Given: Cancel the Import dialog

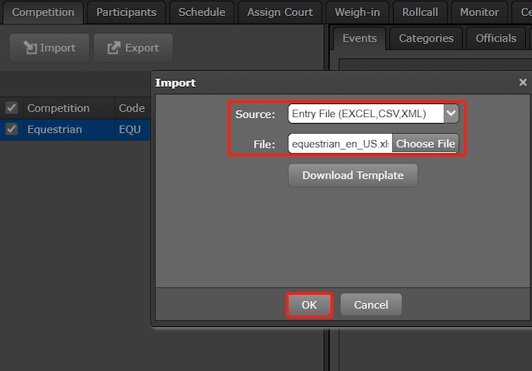Looking at the screenshot, I should pos(371,305).
